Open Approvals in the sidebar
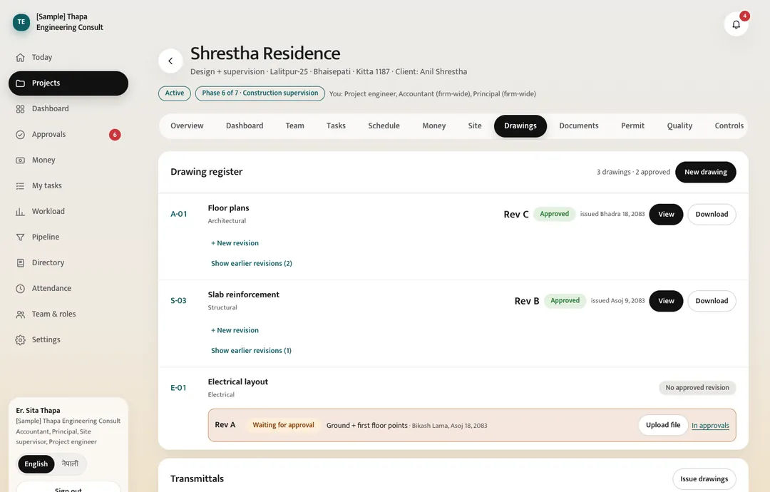770x492 pixels. [x=68, y=135]
